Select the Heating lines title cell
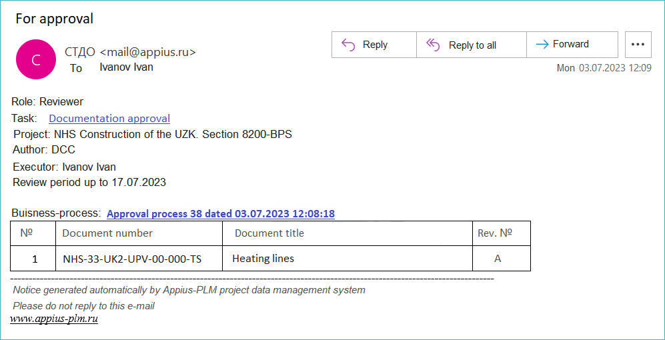 point(263,259)
